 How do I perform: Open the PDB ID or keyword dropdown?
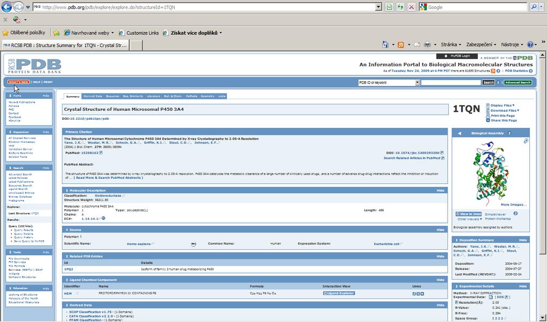pyautogui.click(x=417, y=83)
